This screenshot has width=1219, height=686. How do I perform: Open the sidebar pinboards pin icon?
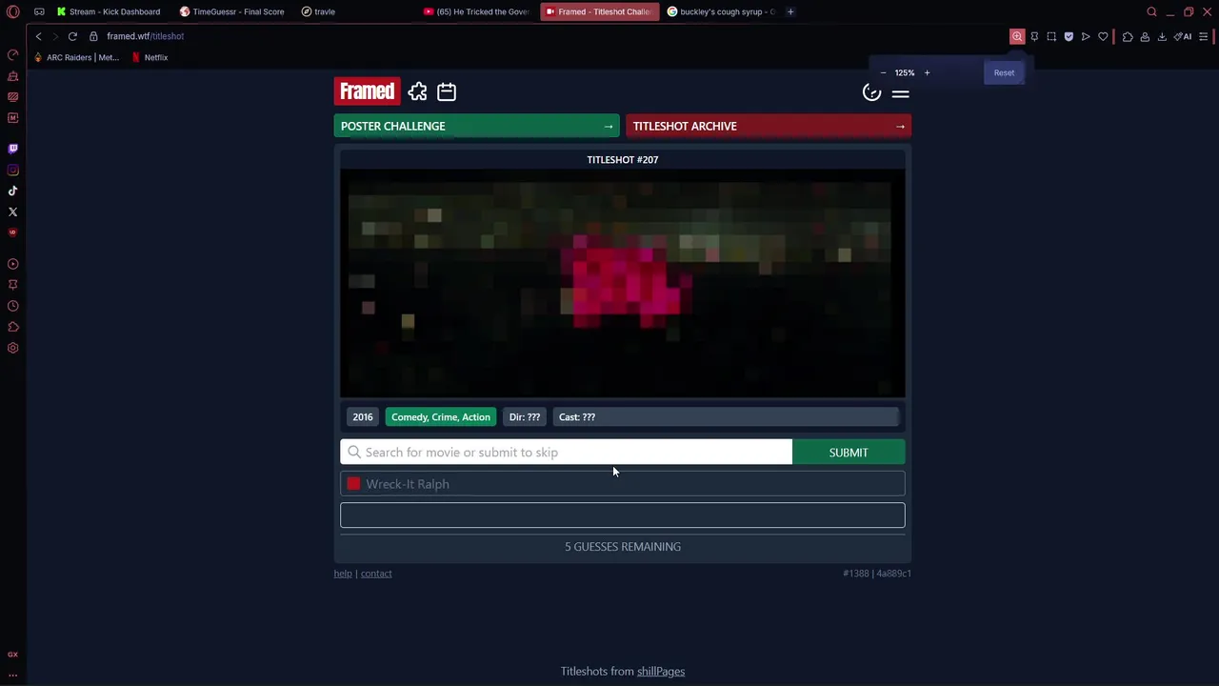click(12, 285)
